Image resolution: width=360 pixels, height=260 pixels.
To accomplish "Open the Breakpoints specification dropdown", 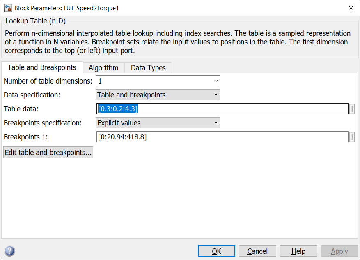I will click(158, 123).
